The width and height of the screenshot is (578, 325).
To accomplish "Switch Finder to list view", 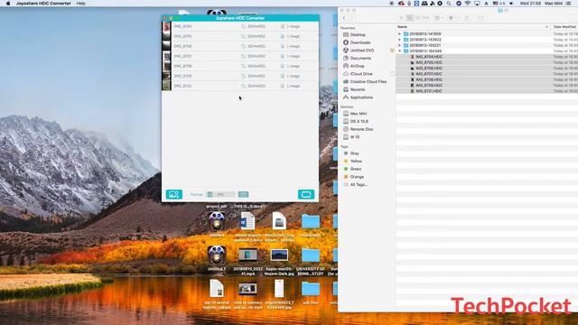I will [409, 18].
